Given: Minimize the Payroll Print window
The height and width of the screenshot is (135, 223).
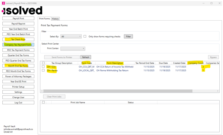Looking at the screenshot, I should (x=203, y=3).
